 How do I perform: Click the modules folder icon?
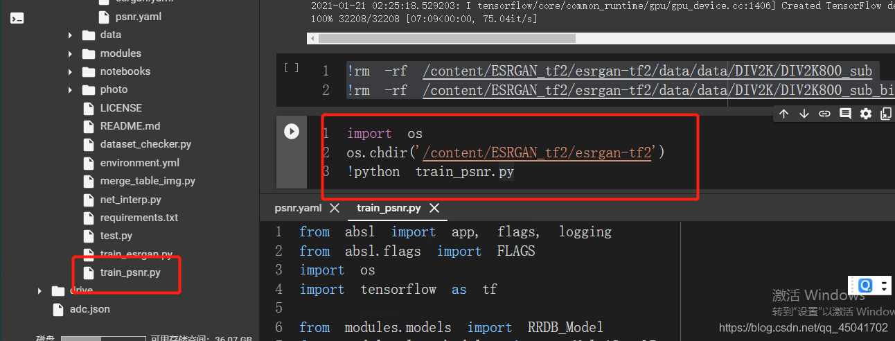click(x=88, y=53)
